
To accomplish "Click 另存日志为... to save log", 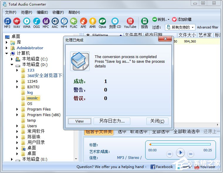I will 112,121.
